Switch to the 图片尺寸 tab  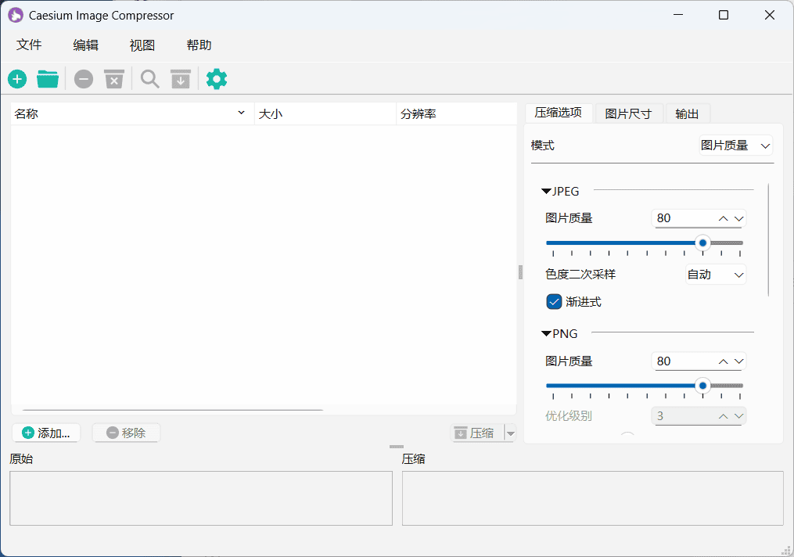pyautogui.click(x=628, y=113)
